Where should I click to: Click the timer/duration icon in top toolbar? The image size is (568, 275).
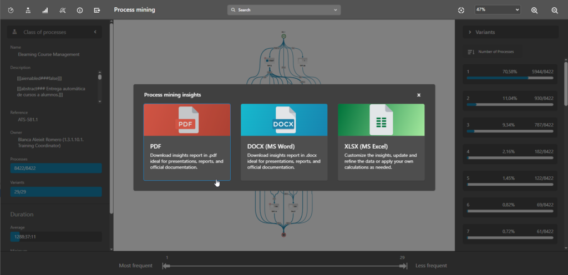(11, 10)
